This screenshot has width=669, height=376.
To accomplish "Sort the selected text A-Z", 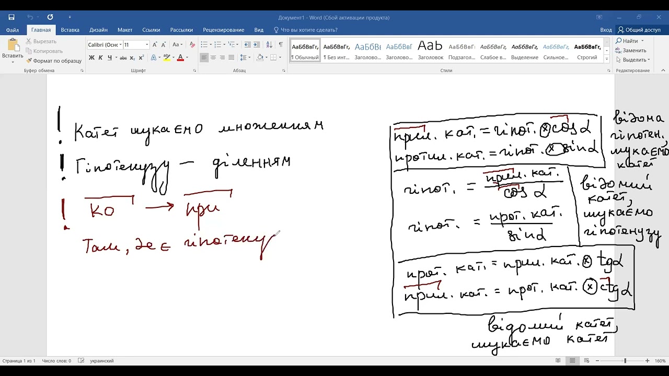I will [270, 45].
